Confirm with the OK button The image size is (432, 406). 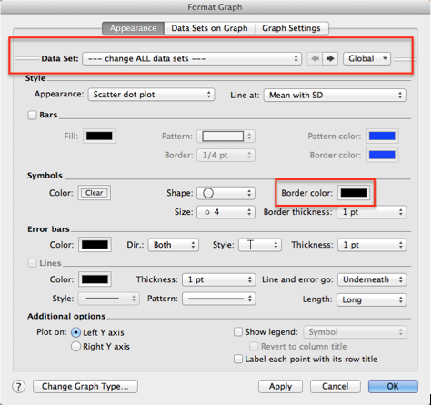(393, 387)
